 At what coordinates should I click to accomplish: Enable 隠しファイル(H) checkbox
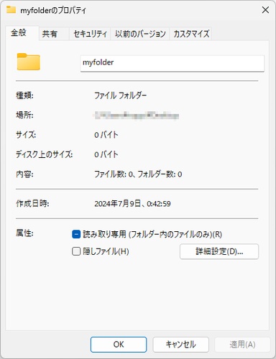click(76, 251)
